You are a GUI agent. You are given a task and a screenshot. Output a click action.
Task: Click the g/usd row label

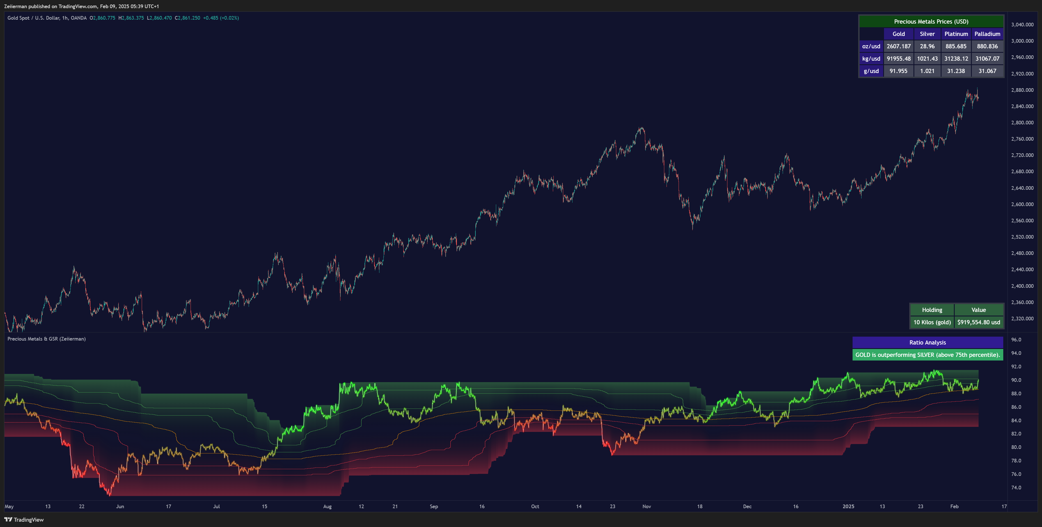(x=871, y=71)
